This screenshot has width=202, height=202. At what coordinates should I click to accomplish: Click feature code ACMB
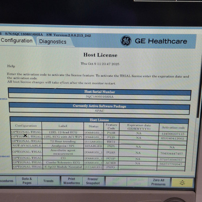[x=111, y=163]
